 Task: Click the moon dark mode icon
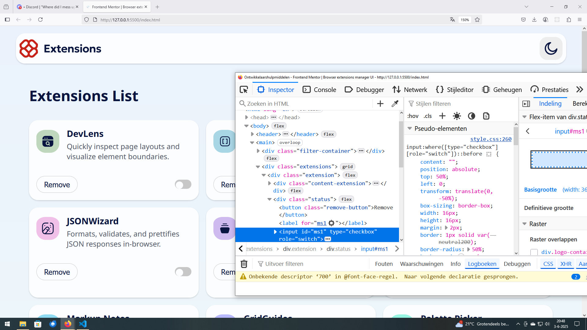pyautogui.click(x=551, y=49)
